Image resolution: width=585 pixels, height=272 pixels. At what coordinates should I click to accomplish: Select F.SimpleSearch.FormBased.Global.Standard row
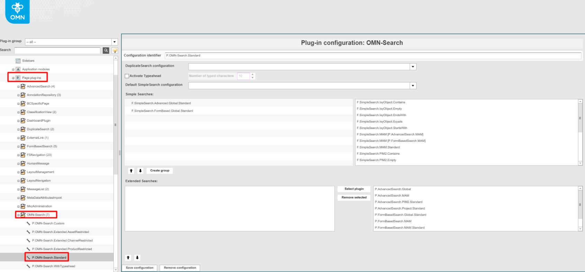[239, 111]
